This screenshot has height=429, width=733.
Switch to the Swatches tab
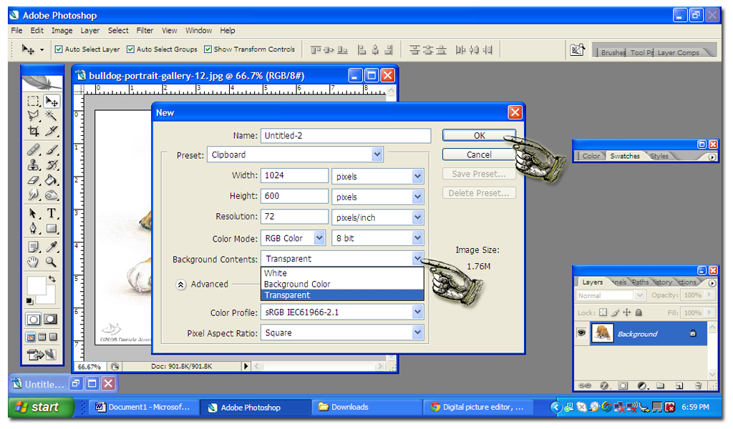pos(624,156)
